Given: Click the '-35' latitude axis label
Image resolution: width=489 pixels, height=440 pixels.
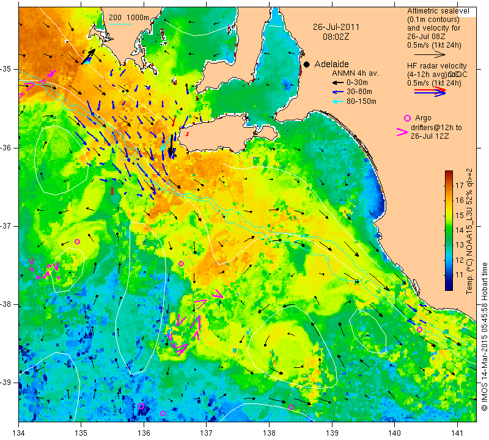Looking at the screenshot, I should coord(6,69).
